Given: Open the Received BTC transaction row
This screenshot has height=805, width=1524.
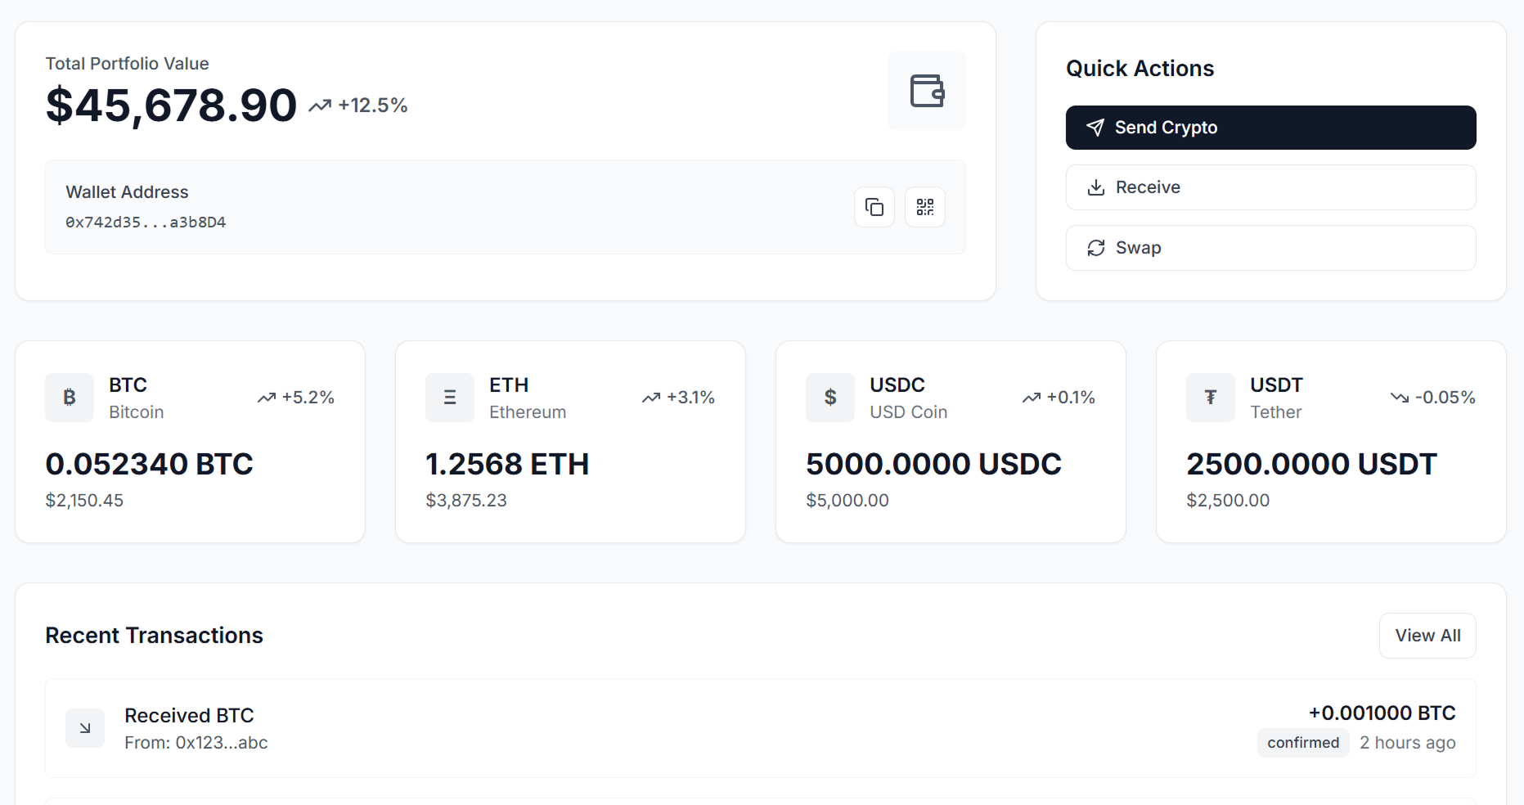Looking at the screenshot, I should (x=761, y=728).
